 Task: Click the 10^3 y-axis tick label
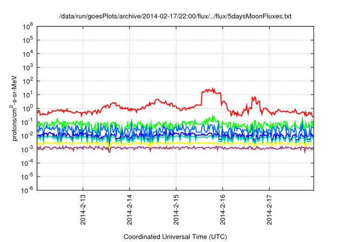[28, 68]
